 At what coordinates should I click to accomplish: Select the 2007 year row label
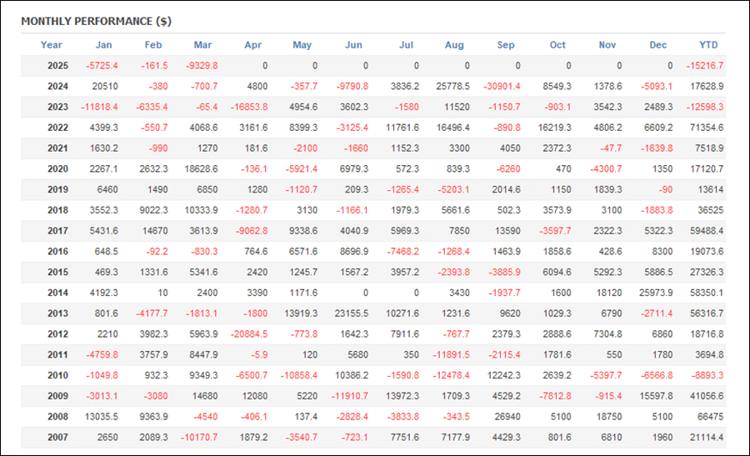pyautogui.click(x=57, y=437)
